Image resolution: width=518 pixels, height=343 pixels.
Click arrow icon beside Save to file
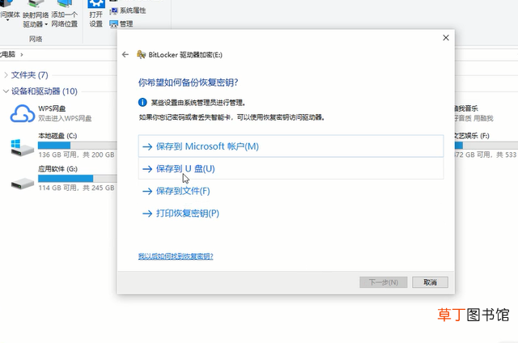pos(147,191)
